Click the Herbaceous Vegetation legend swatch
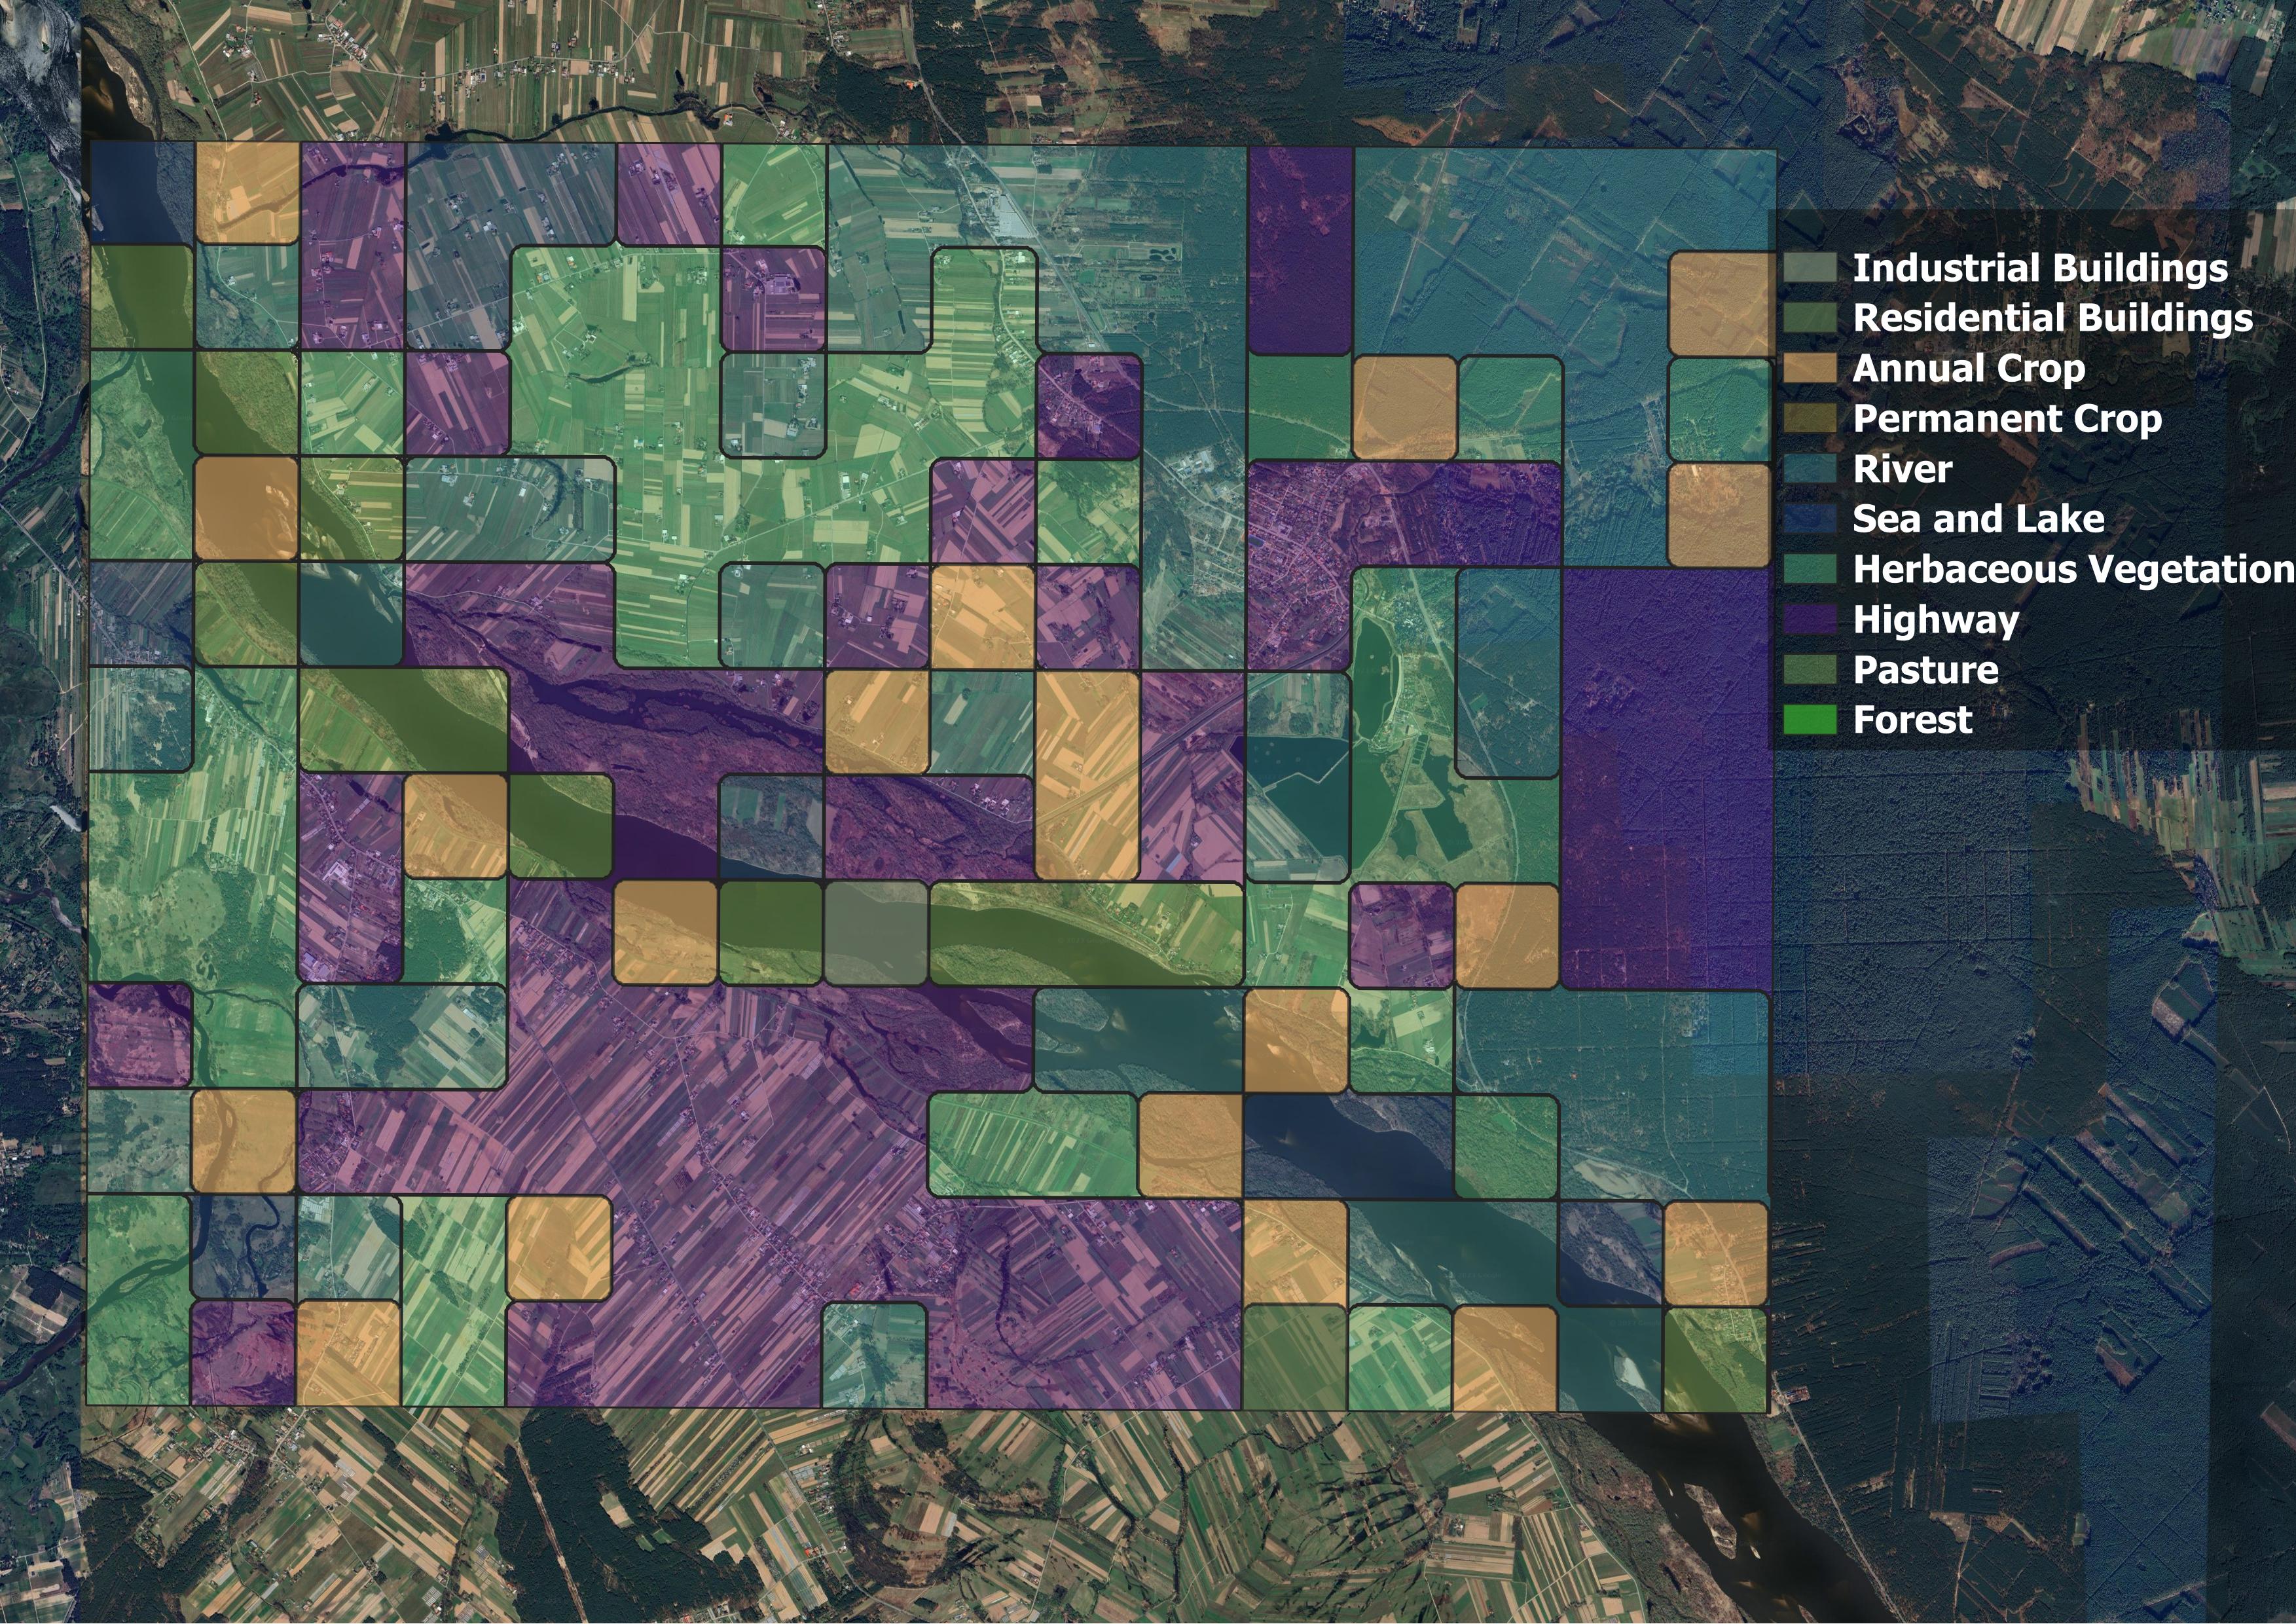Screen dimensions: 2296x1624 (x=1810, y=569)
